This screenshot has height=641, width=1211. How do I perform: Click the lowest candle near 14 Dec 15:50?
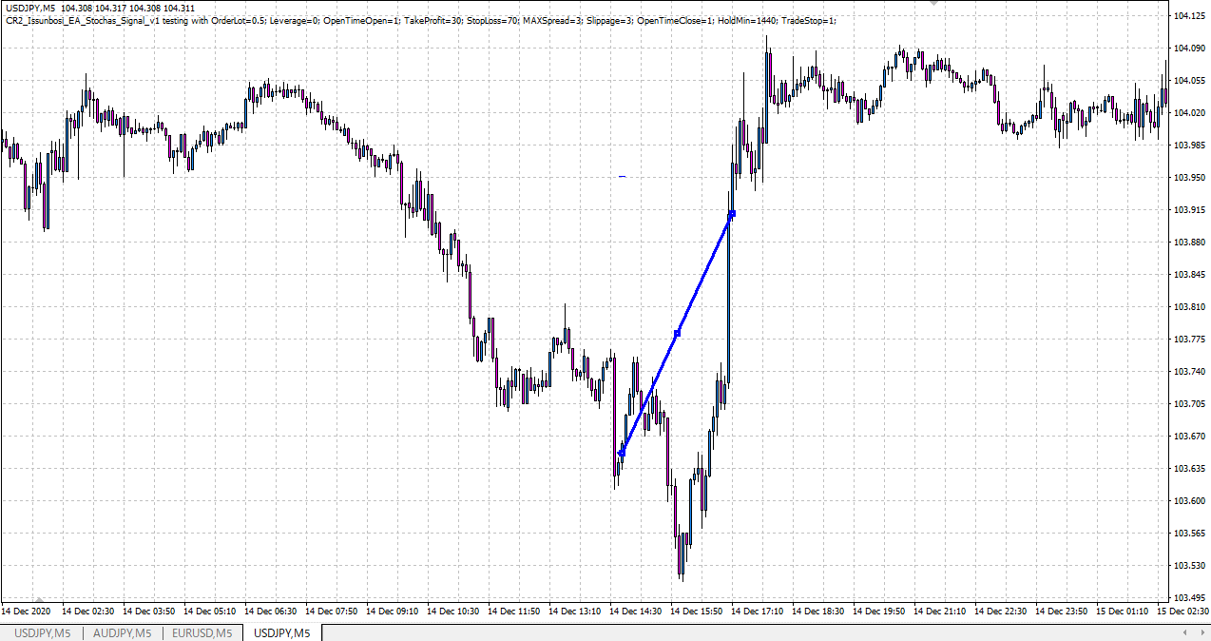point(681,552)
